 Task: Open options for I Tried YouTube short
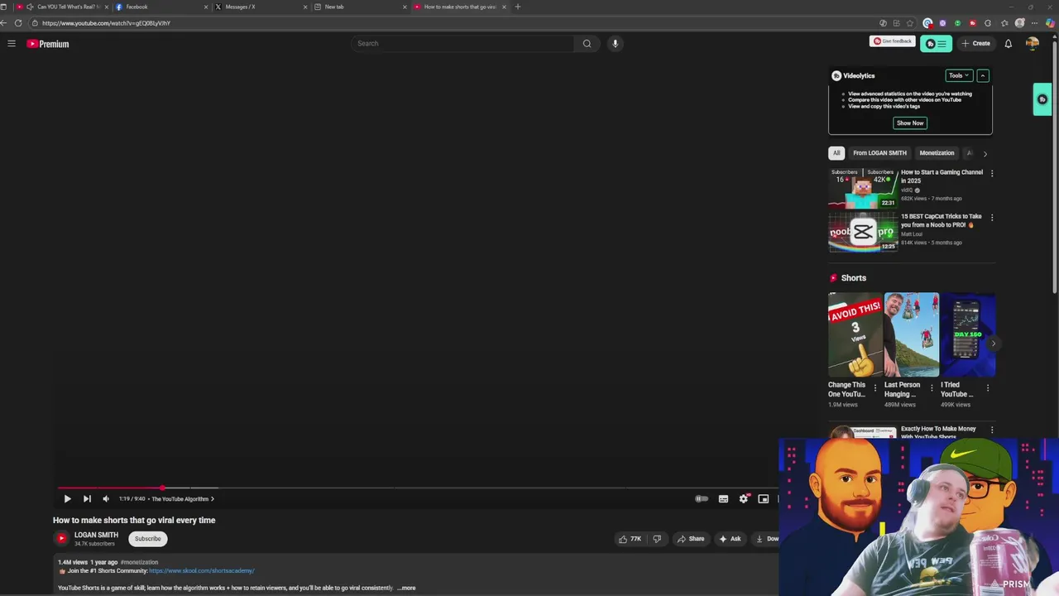(988, 387)
